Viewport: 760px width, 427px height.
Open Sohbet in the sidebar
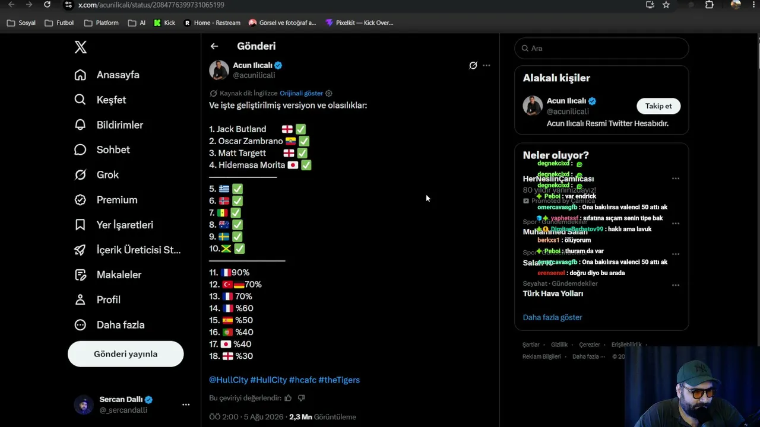pos(113,149)
